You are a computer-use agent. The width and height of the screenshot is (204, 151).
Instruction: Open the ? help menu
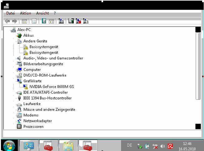pyautogui.click(x=55, y=13)
